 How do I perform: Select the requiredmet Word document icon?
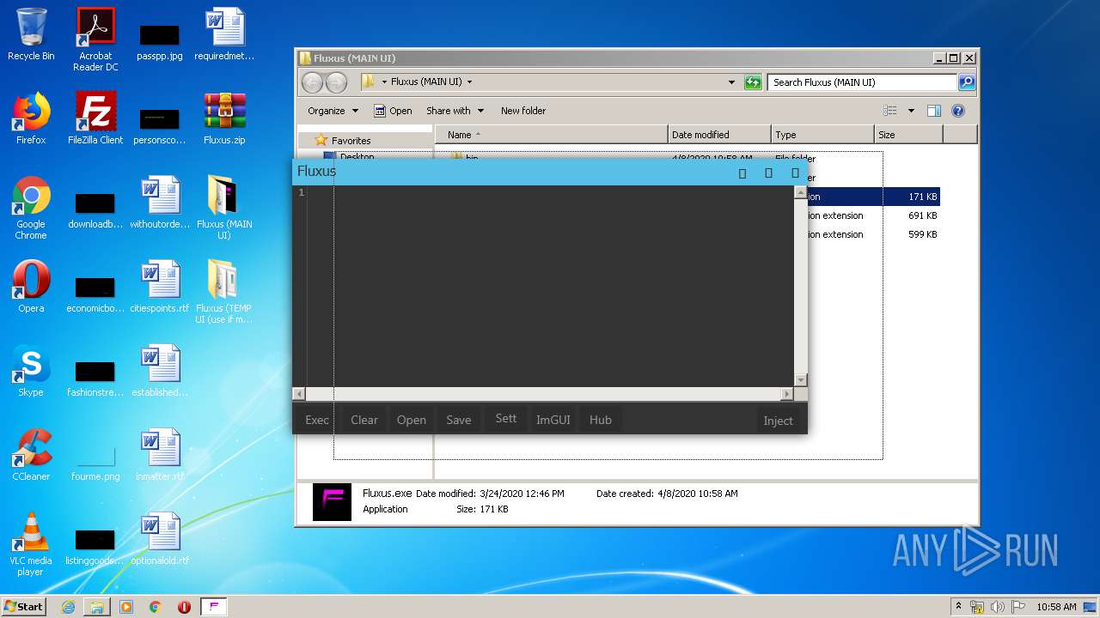(224, 34)
